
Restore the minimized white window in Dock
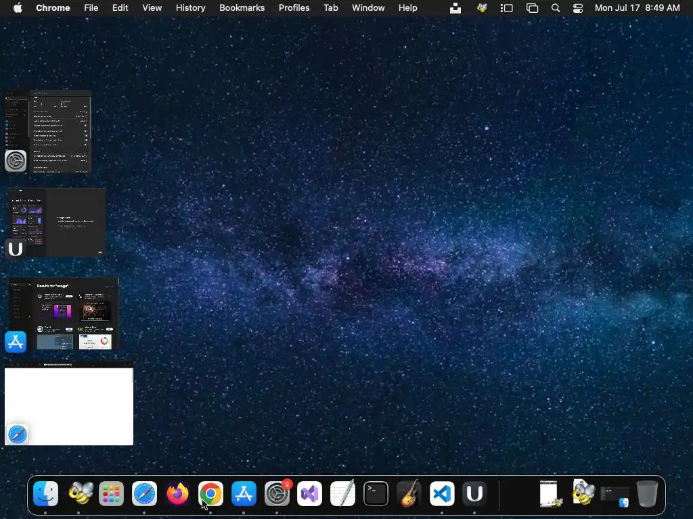[550, 493]
